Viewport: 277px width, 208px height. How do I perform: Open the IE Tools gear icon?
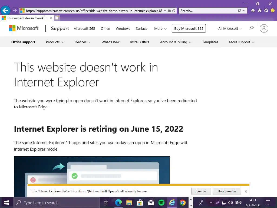tap(266, 11)
